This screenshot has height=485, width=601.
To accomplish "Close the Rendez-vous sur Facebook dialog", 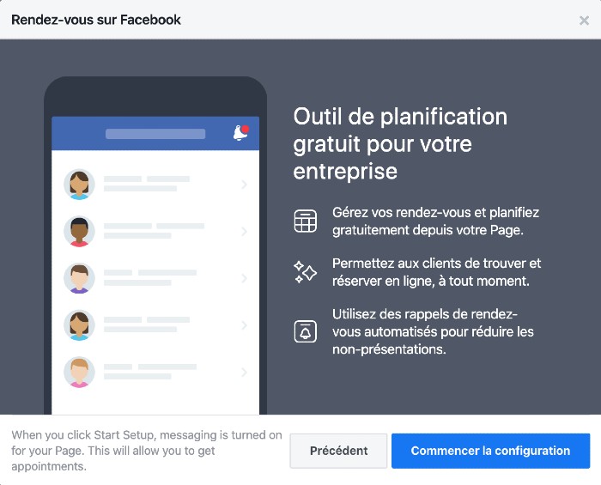I will pyautogui.click(x=584, y=21).
